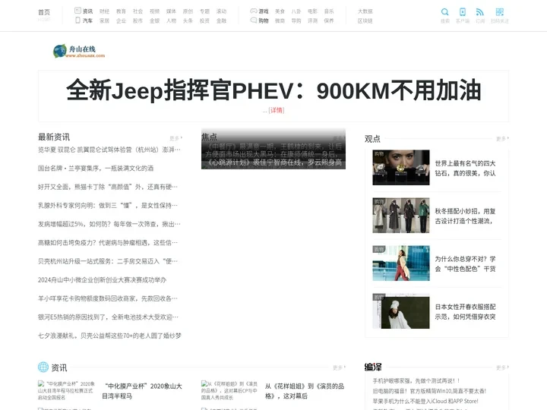The width and height of the screenshot is (547, 410).
Task: Click 更多 next to 编译
Action: coord(502,367)
